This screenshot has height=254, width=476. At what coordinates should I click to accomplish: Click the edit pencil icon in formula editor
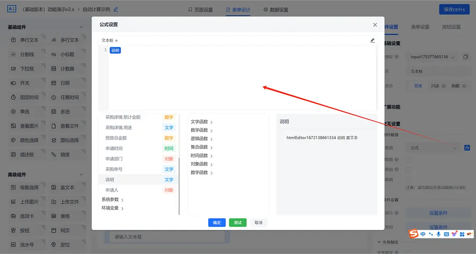point(372,40)
